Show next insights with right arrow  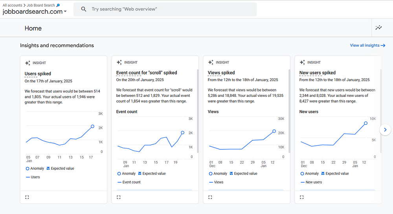click(385, 130)
